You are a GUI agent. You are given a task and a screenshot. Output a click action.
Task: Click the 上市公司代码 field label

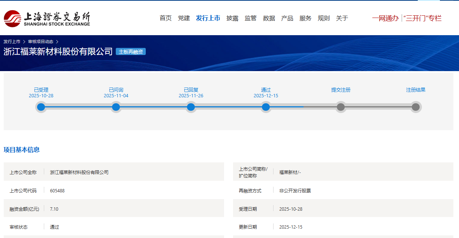[x=23, y=190]
